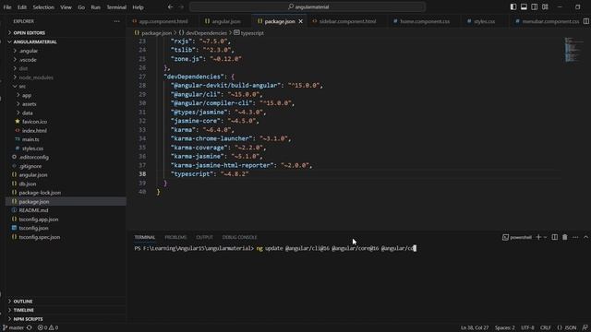Toggle secondary sidebar layout icon
591x332 pixels.
(535, 6)
